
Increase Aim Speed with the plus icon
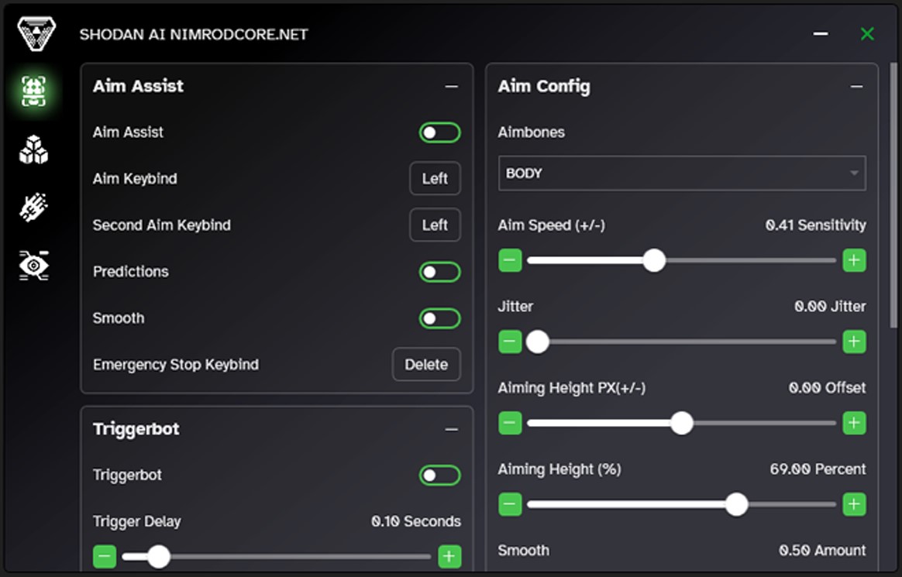coord(854,260)
